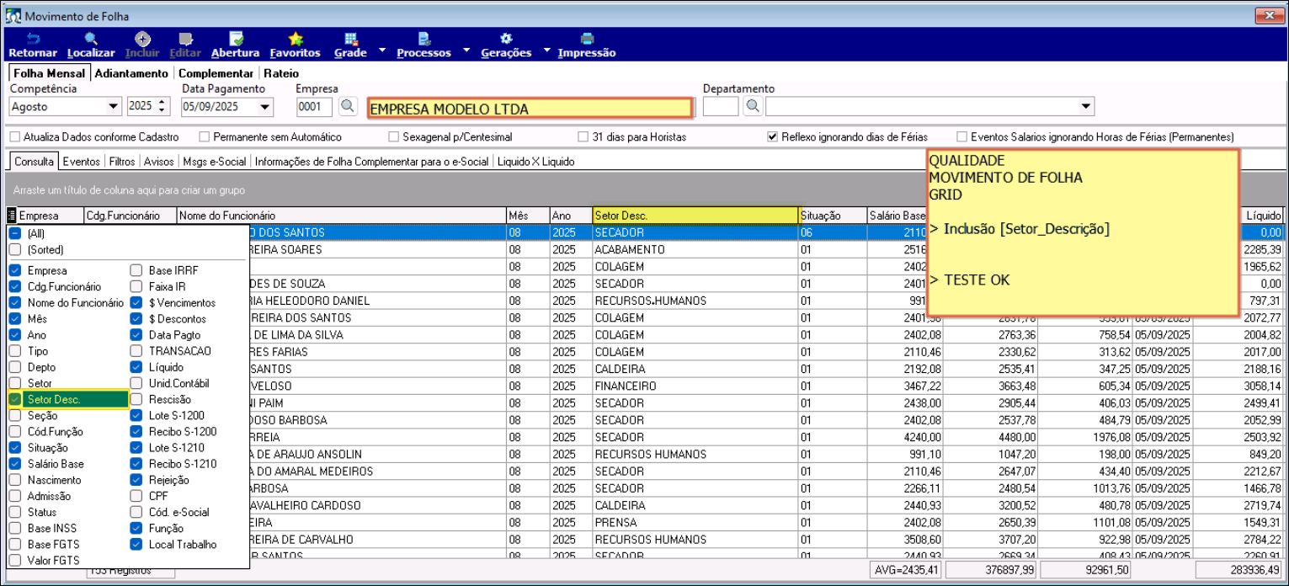Click the Processos toolbar icon
The image size is (1289, 586).
tap(423, 39)
